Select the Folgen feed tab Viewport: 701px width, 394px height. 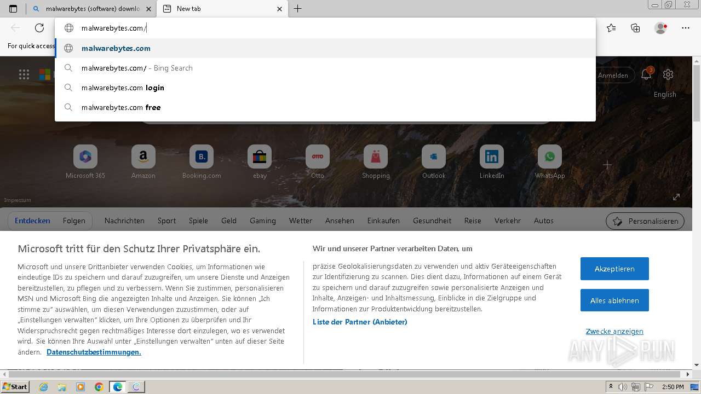[x=74, y=221]
